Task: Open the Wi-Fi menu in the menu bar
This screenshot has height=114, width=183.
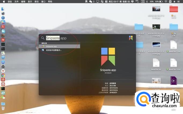Action: (x=166, y=2)
